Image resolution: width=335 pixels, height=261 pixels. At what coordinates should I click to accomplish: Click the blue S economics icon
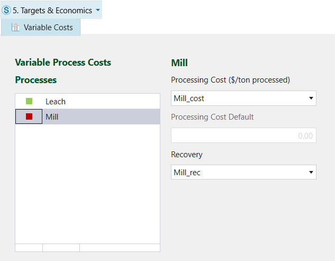click(6, 10)
